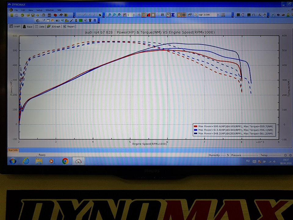Click the graph title 'audi rs4 b7 828'

click(x=99, y=32)
